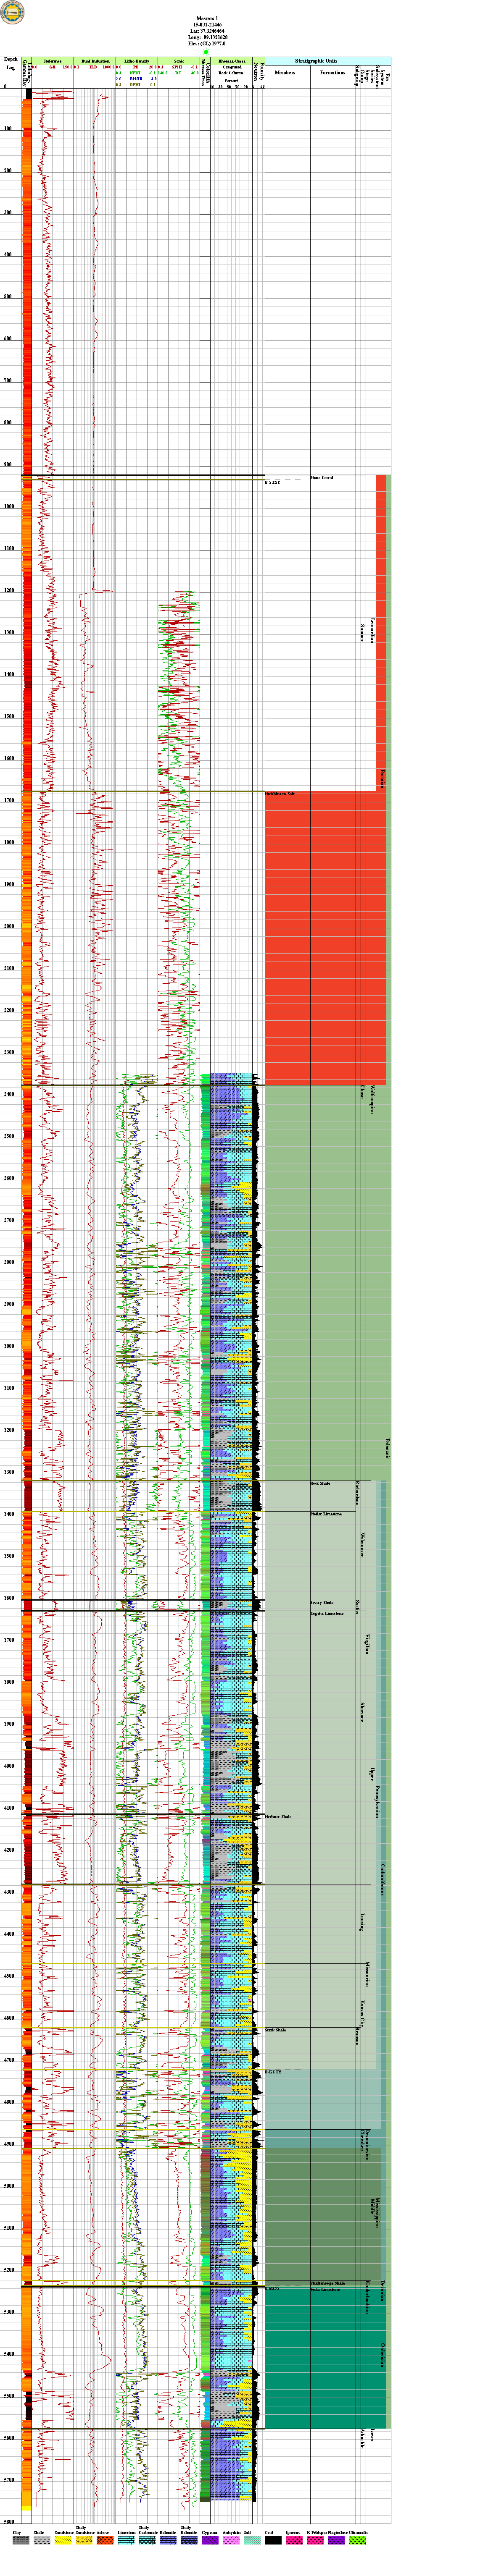
Task: Select the "Elev: (GL) 1977.8" text
Action: (207, 43)
